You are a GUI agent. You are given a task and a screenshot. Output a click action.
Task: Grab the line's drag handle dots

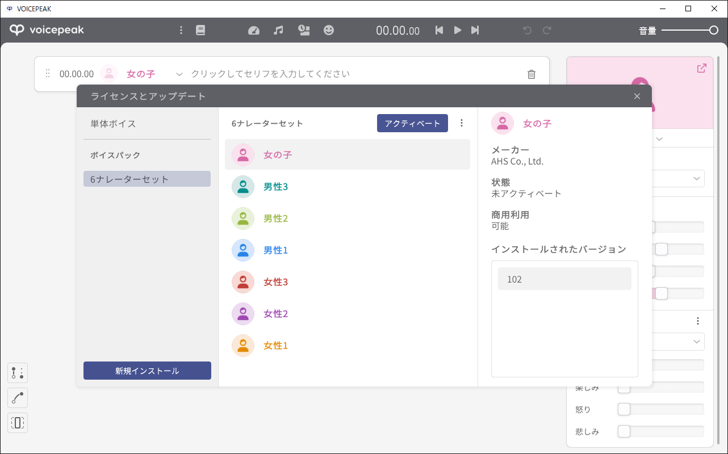click(x=48, y=74)
